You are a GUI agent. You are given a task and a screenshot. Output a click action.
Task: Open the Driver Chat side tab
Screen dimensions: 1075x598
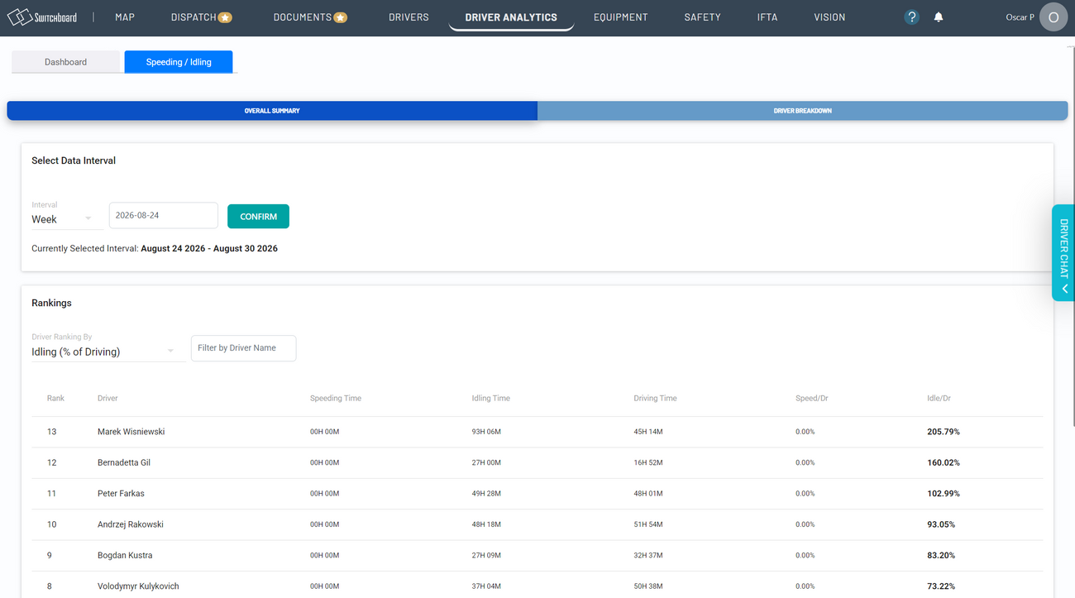click(x=1063, y=253)
